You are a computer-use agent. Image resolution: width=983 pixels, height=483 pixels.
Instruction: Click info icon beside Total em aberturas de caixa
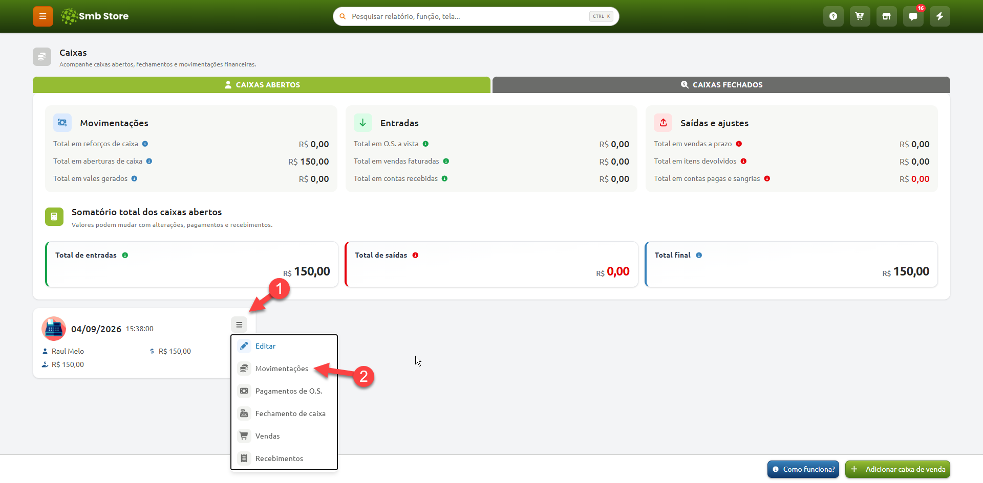[149, 162]
